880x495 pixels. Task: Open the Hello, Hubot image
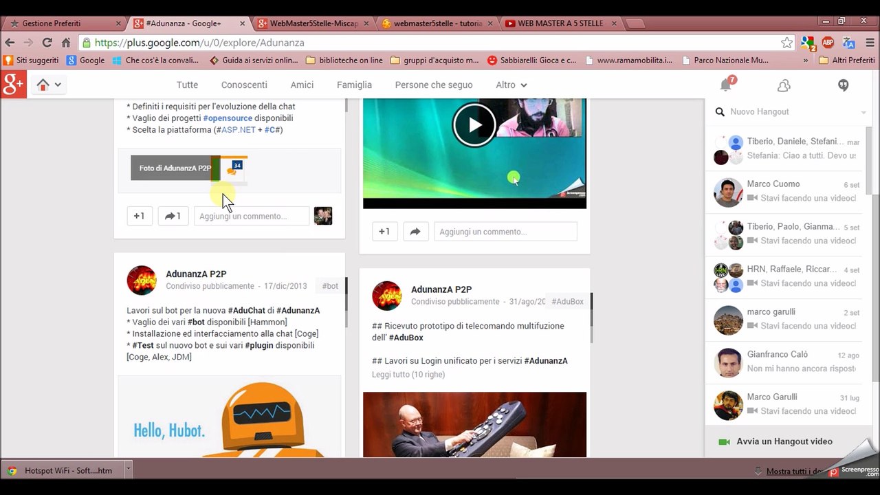pos(230,417)
